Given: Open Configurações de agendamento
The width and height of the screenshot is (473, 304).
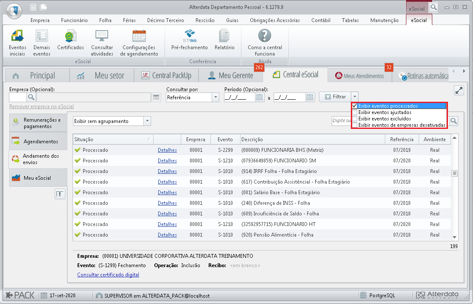Looking at the screenshot, I should 139,43.
